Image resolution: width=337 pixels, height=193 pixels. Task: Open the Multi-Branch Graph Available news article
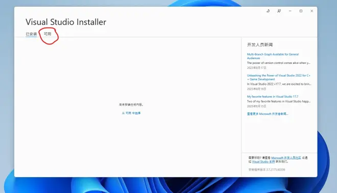273,56
